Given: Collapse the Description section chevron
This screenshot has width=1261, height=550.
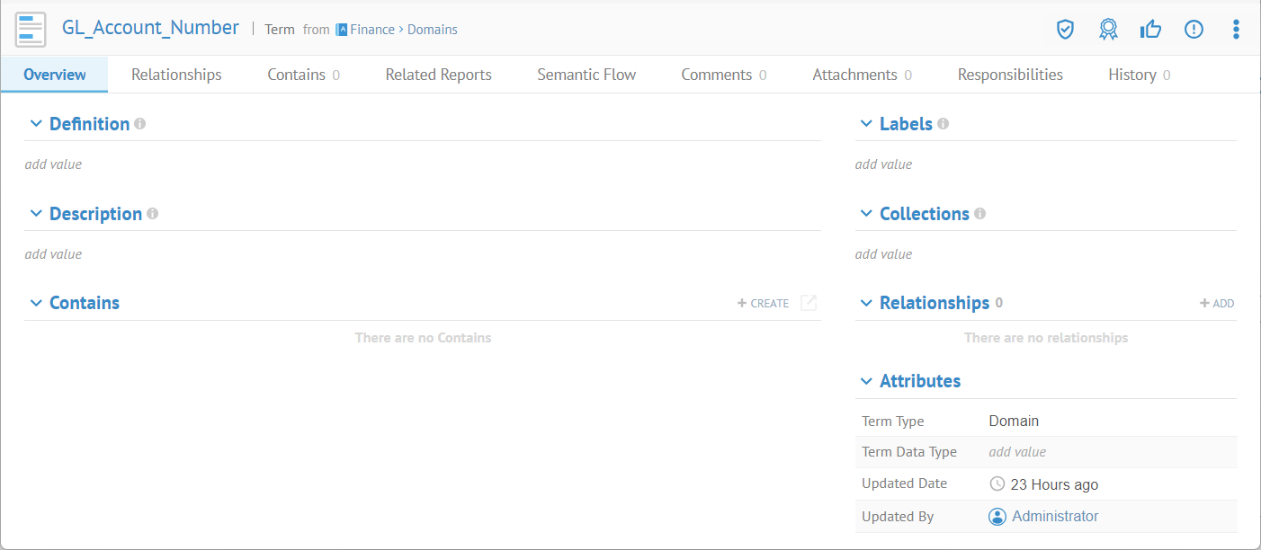Looking at the screenshot, I should click(36, 214).
